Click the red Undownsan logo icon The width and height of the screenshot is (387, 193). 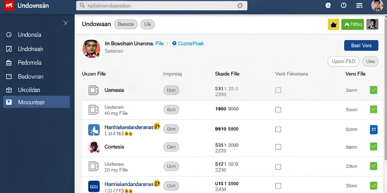point(9,5)
